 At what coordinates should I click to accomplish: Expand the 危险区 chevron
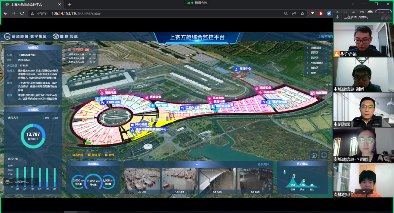307,68
